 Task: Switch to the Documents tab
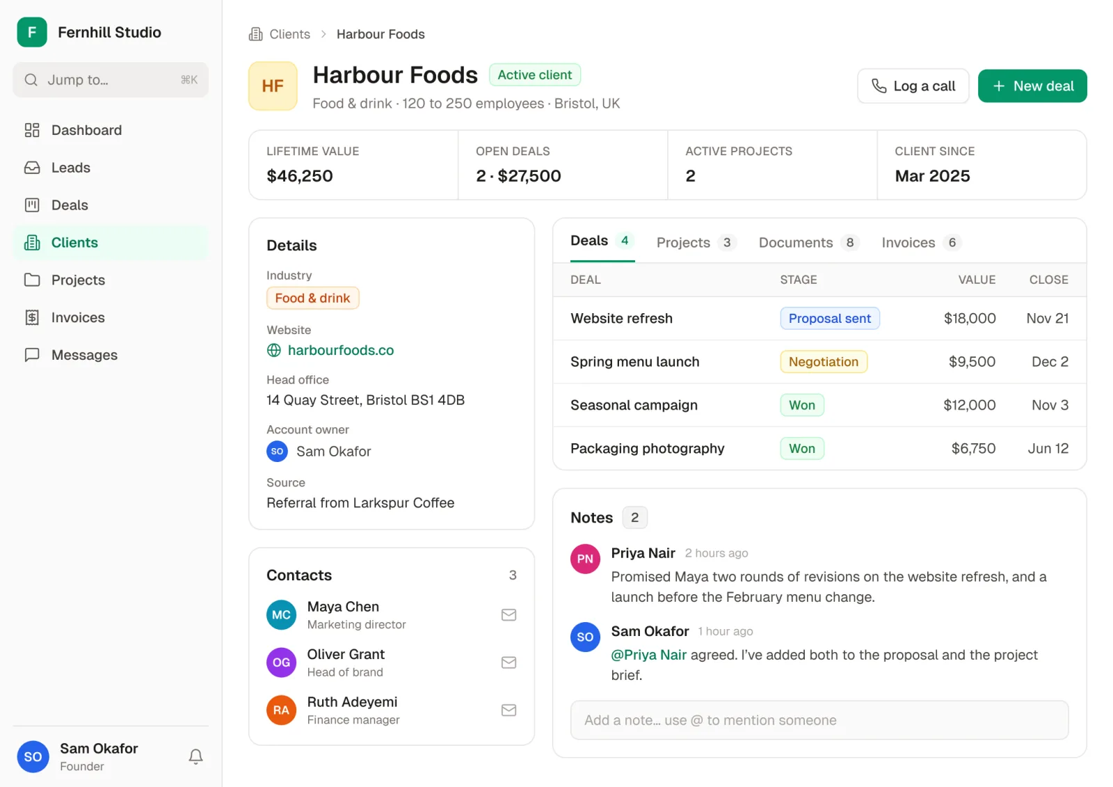point(809,242)
